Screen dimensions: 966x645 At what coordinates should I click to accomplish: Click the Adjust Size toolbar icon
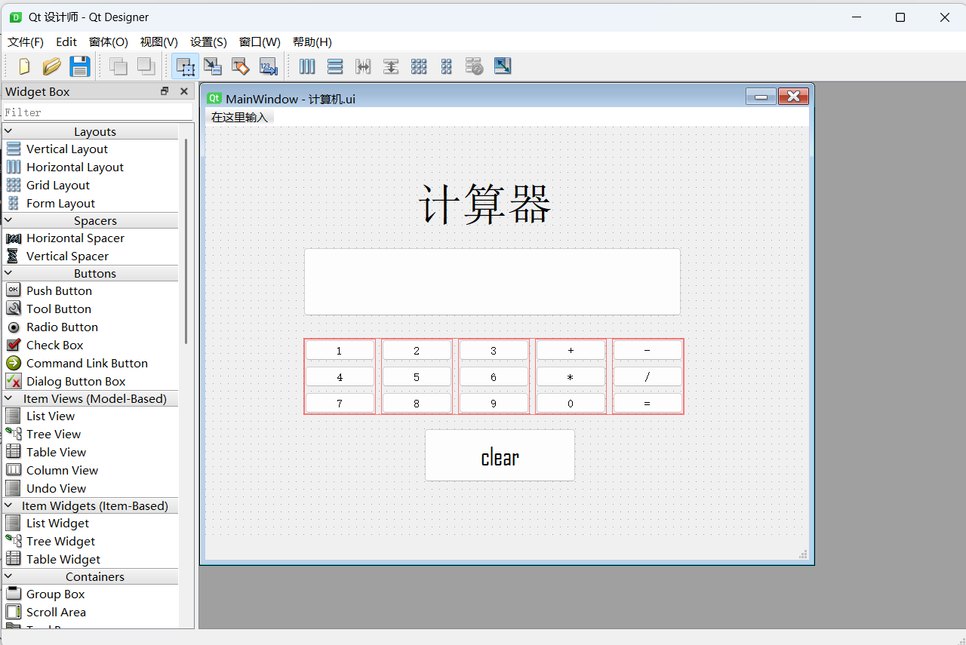(502, 66)
